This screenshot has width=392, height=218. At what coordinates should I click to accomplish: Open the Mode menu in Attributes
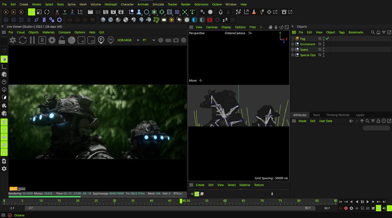[302, 121]
